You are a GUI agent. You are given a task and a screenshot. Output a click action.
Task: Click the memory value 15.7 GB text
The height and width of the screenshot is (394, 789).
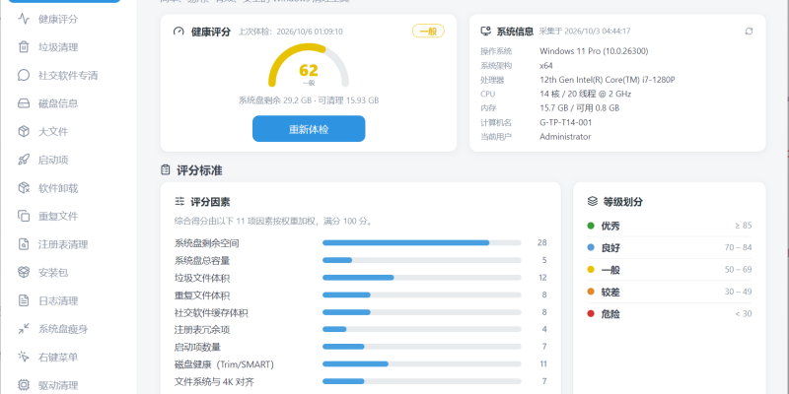[x=579, y=108]
